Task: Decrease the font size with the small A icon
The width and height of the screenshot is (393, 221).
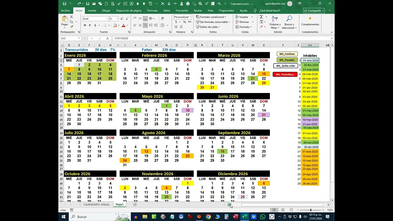Action: (x=127, y=19)
